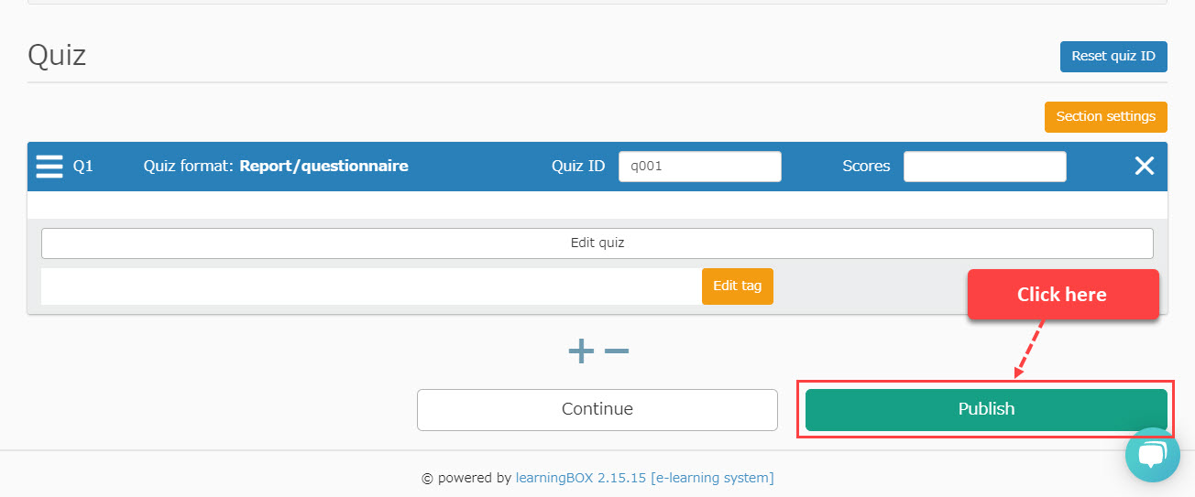Click into the Scores input box
This screenshot has height=497, width=1195.
point(984,167)
